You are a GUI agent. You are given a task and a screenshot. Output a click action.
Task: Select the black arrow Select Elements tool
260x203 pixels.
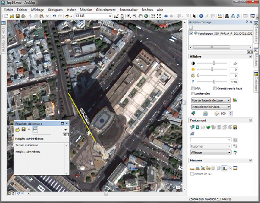click(x=194, y=16)
